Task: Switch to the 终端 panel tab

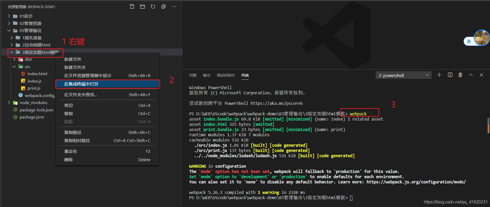Action: coord(245,75)
